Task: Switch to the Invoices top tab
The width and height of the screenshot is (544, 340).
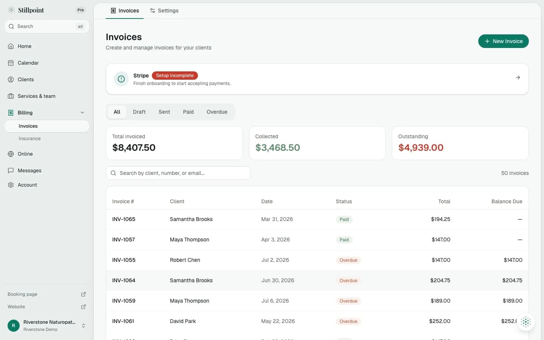Action: [125, 11]
